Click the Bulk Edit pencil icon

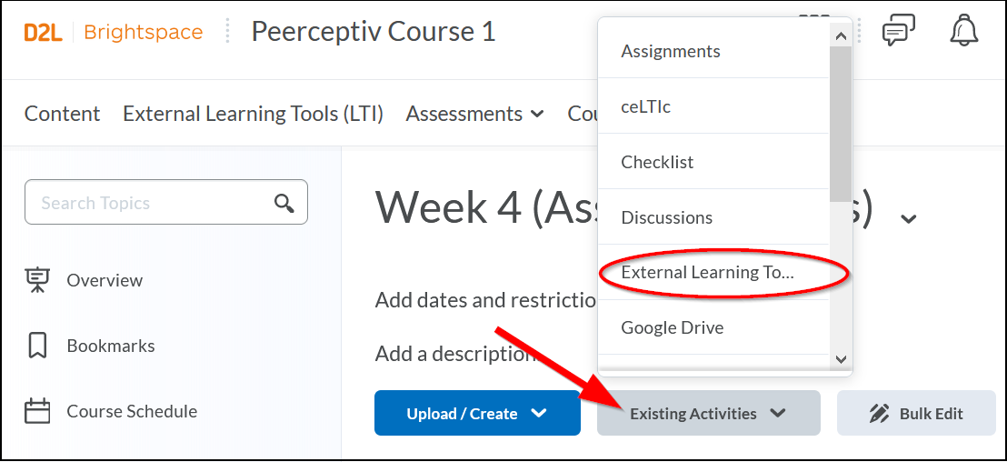pos(879,414)
